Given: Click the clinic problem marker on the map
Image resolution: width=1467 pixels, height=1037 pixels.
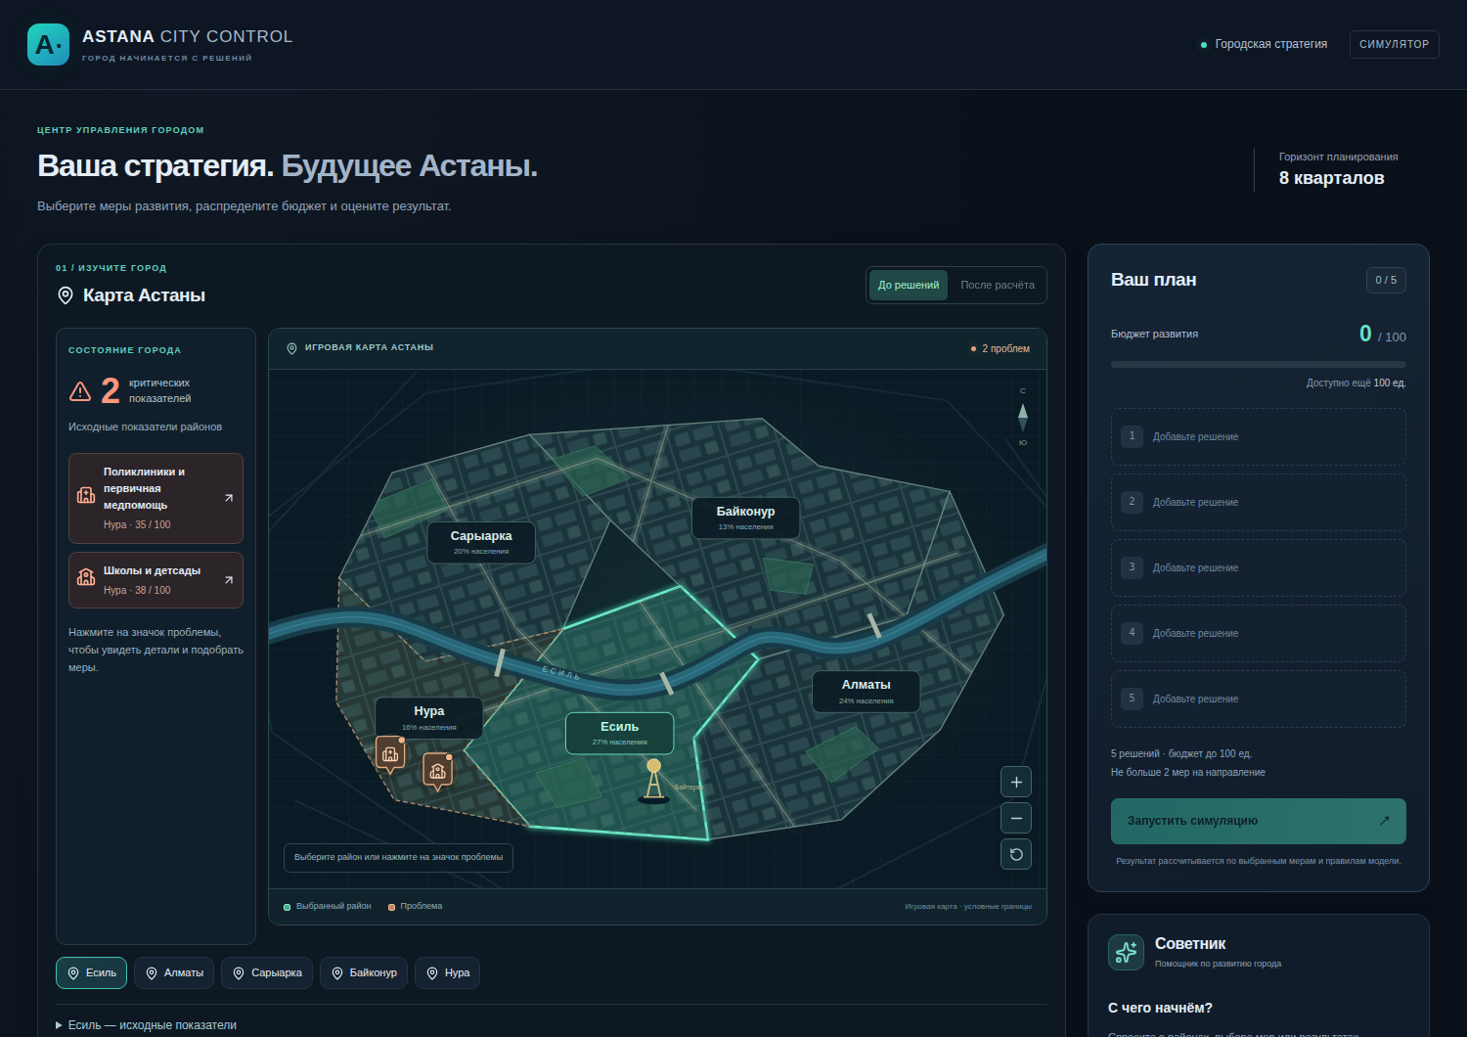Looking at the screenshot, I should pos(390,753).
